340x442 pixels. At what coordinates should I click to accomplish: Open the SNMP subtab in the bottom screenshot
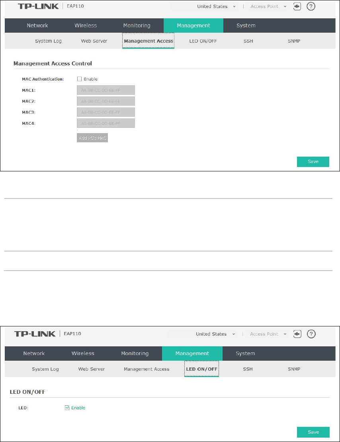click(294, 369)
